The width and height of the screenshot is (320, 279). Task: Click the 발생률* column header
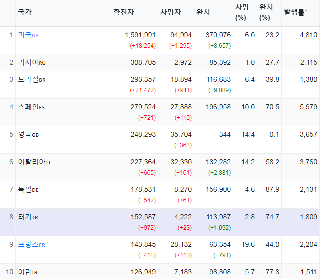[296, 12]
